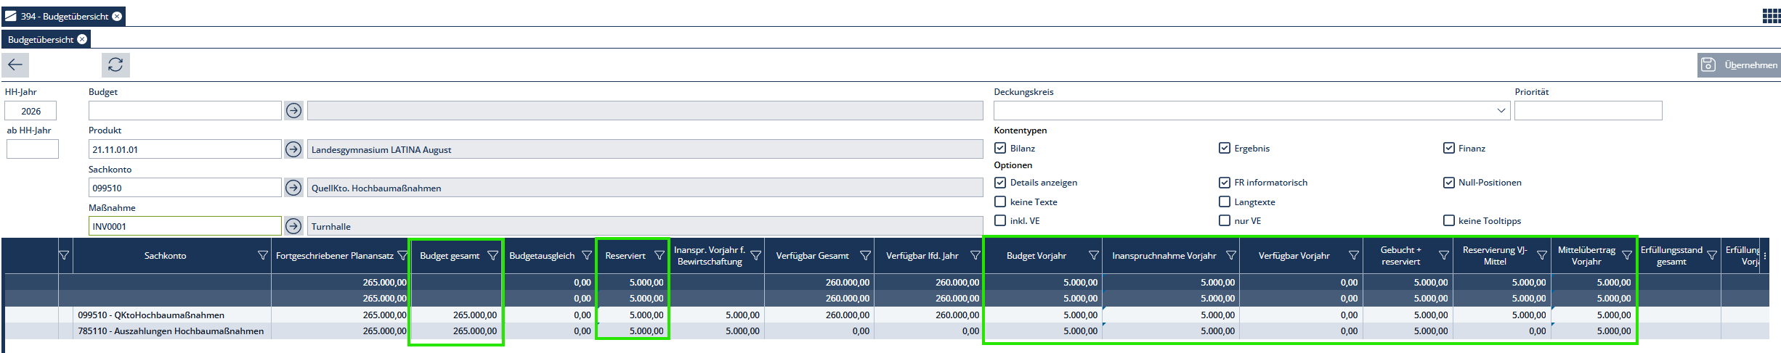Filter the Reserviert column

[659, 256]
